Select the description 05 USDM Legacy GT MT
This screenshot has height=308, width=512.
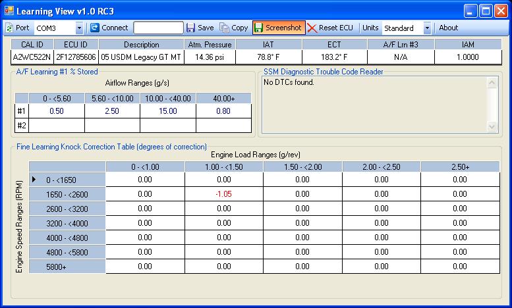pyautogui.click(x=141, y=57)
